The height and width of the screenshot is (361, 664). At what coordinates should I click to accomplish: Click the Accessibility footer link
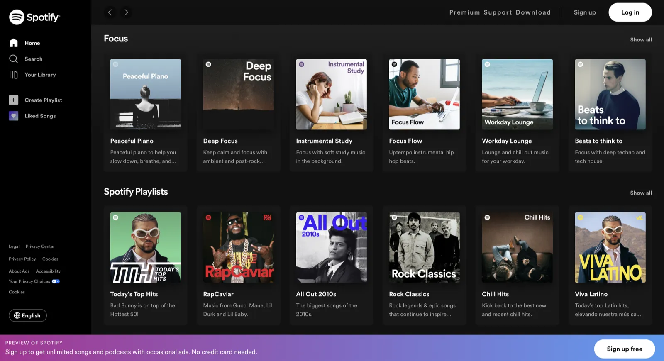[48, 271]
